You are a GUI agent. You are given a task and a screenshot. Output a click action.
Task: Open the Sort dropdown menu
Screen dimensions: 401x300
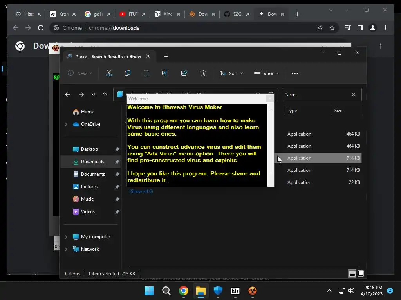pos(231,73)
